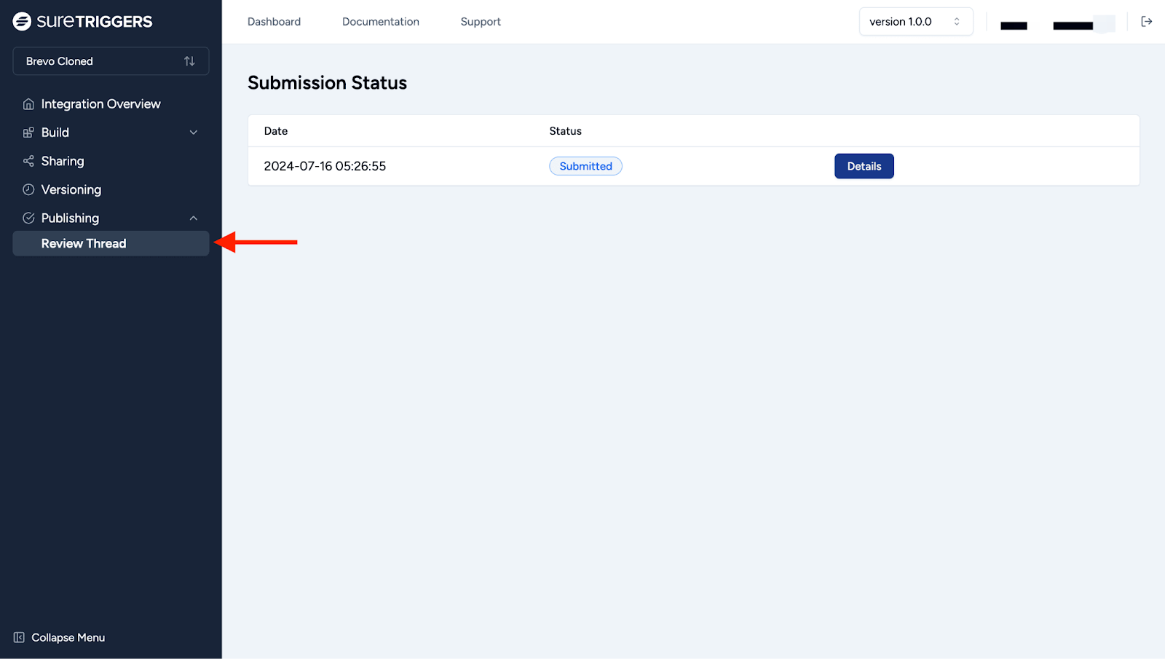Viewport: 1165px width, 659px height.
Task: Click the logout icon in header
Action: click(1146, 22)
